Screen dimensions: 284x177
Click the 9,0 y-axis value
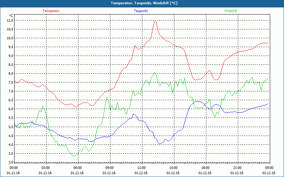coord(11,56)
